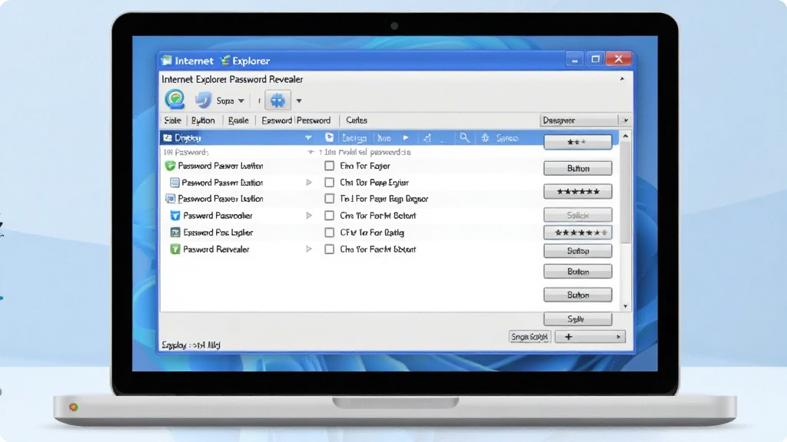The height and width of the screenshot is (442, 787).
Task: Expand the blue shield row arrow
Action: point(309,216)
